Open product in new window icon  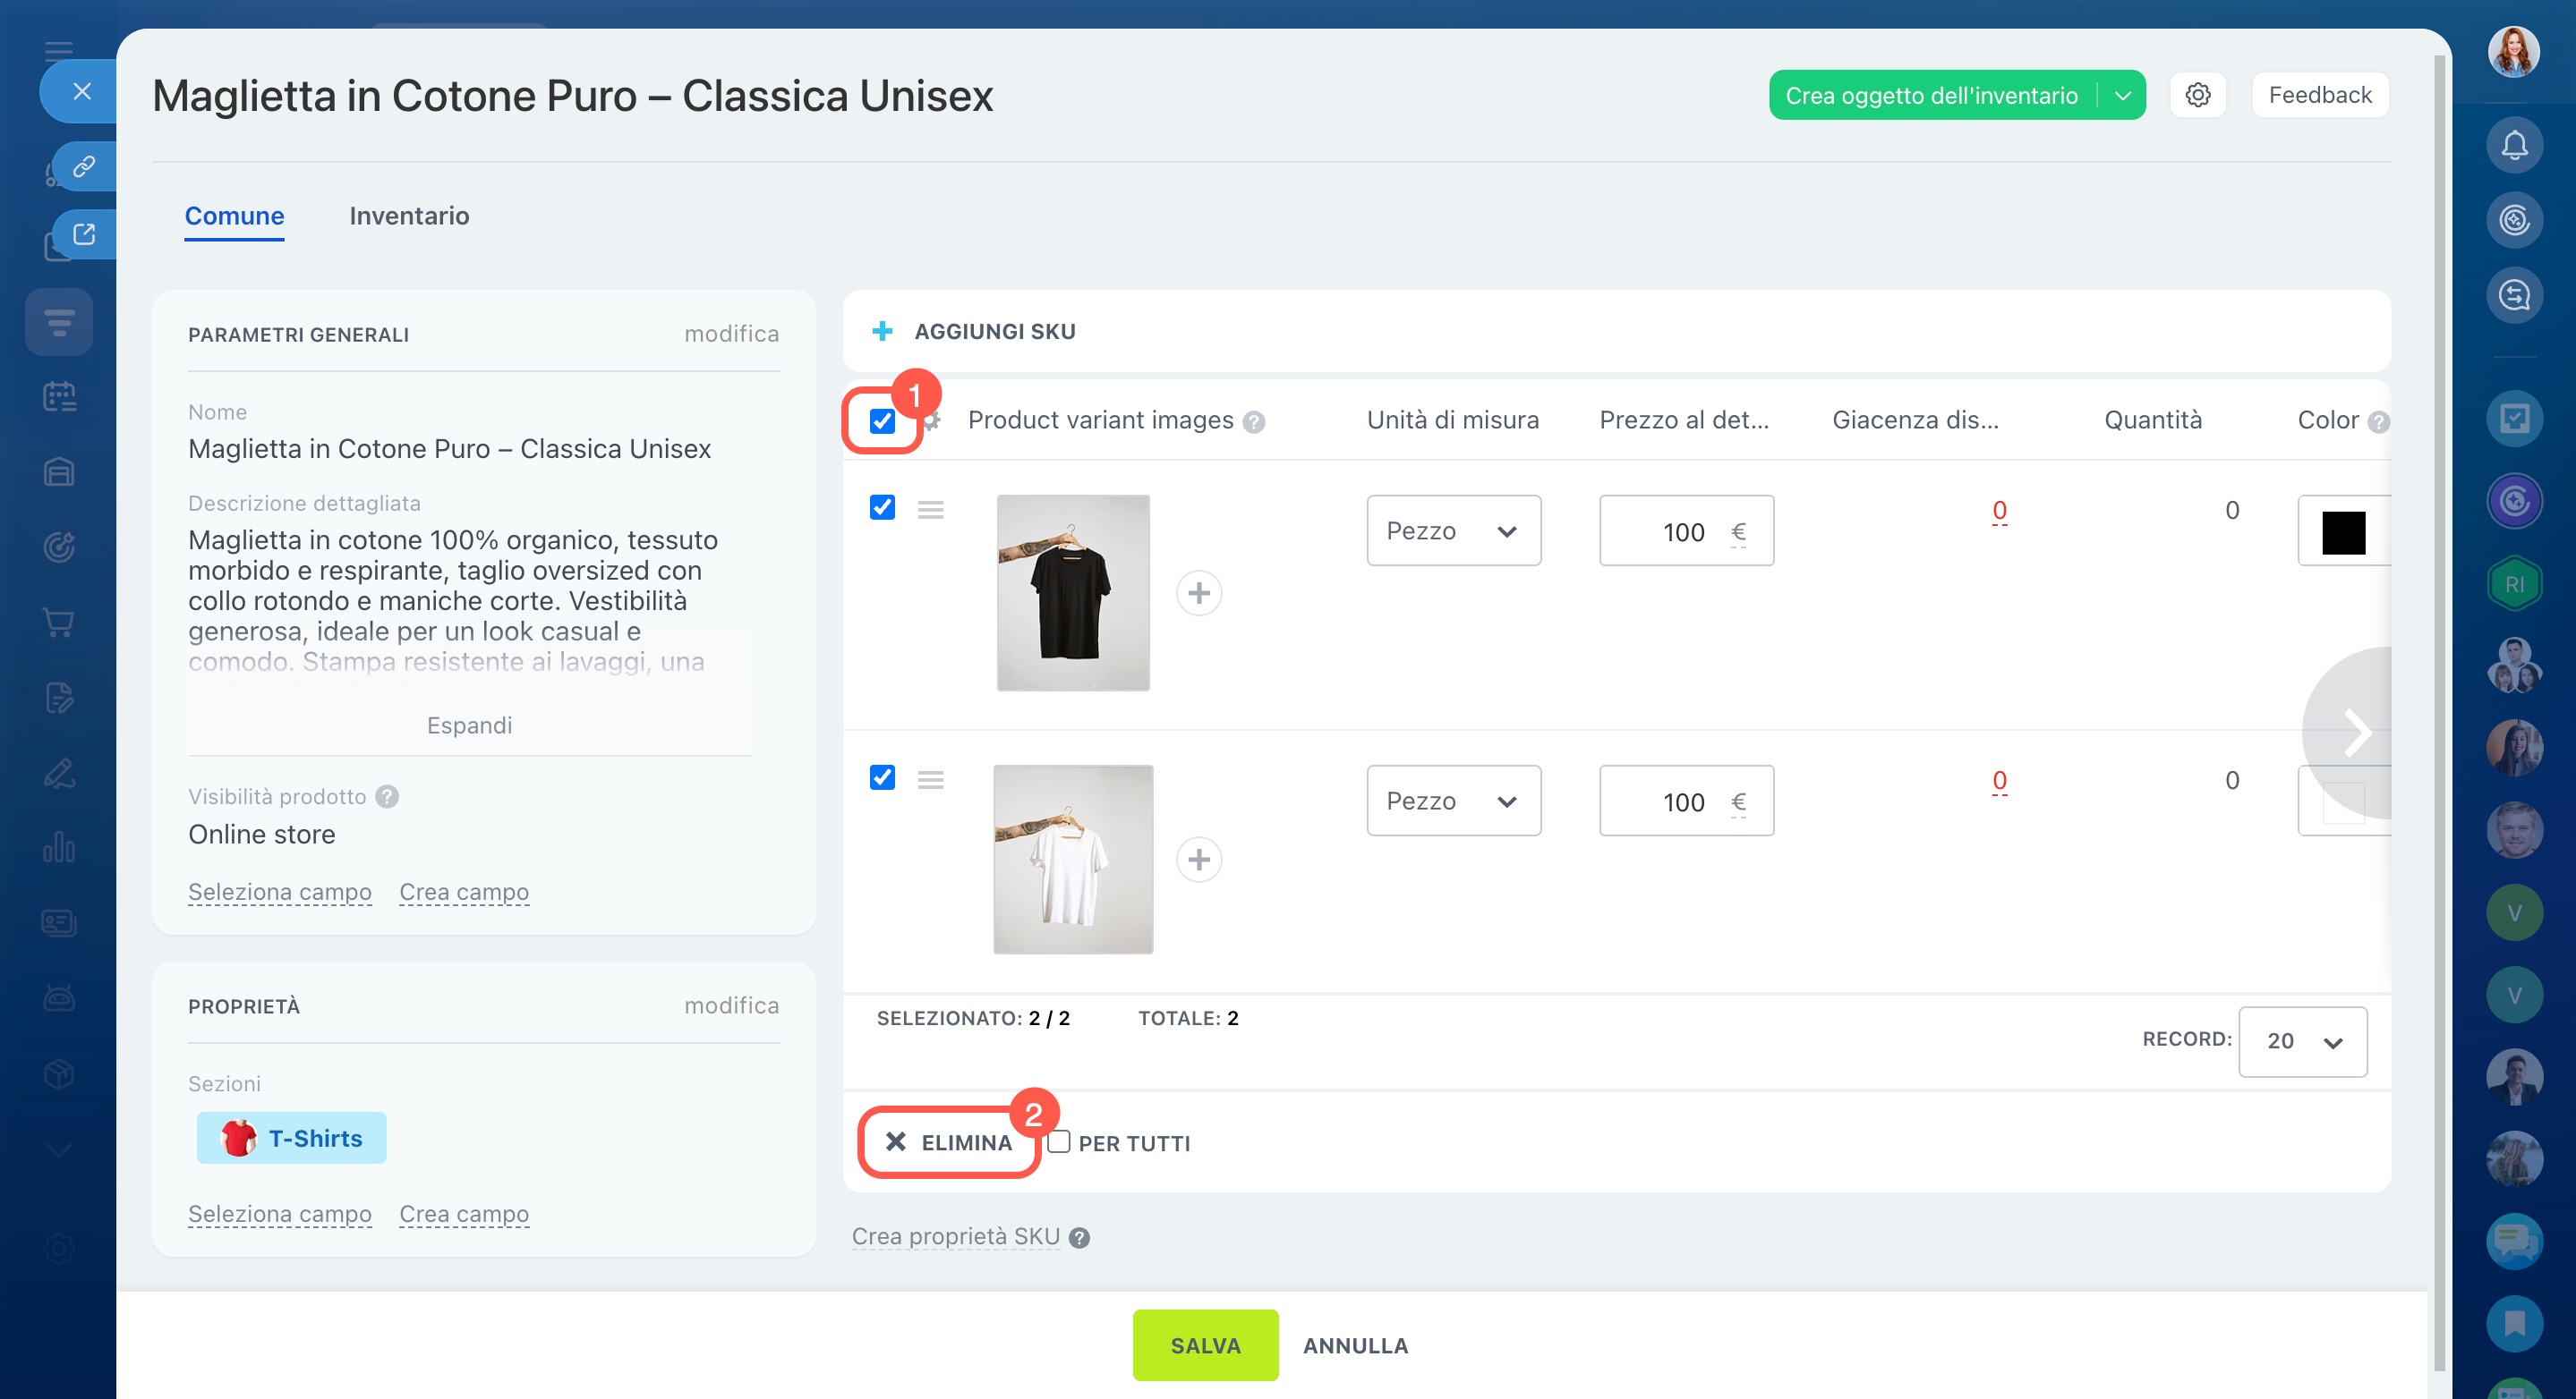[x=84, y=233]
